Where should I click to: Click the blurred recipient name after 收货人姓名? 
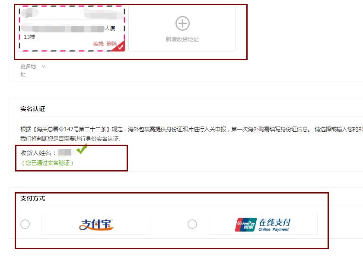click(65, 152)
